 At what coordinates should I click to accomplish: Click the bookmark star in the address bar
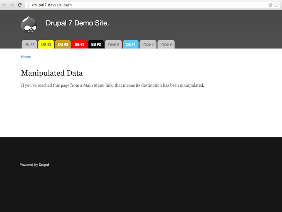pyautogui.click(x=277, y=5)
